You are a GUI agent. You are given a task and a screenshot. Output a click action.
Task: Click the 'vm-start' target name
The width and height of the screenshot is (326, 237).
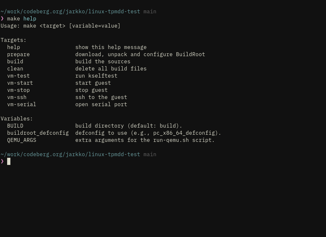[x=20, y=83]
